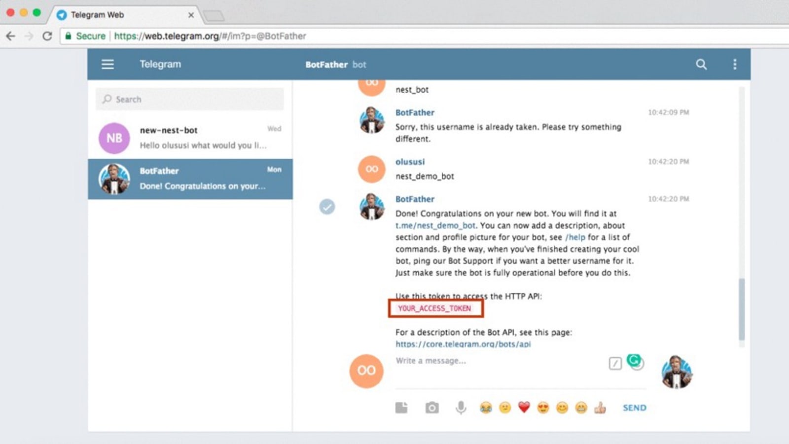The image size is (789, 444).
Task: Click the /help command link
Action: [575, 237]
